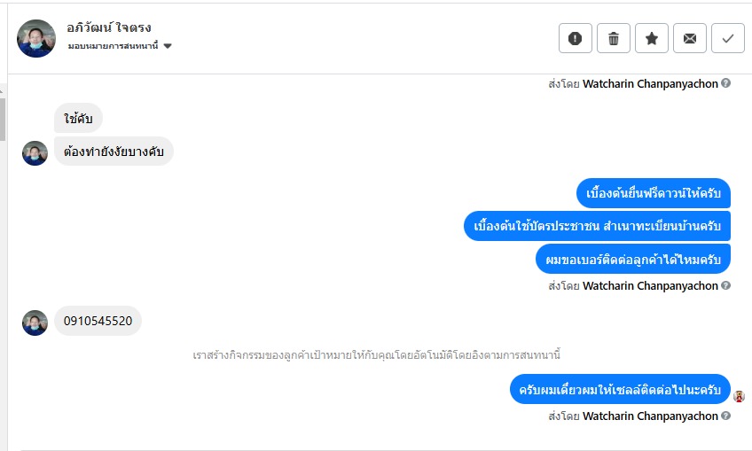Mark conversation unread with envelope icon
Image resolution: width=752 pixels, height=451 pixels.
[690, 38]
